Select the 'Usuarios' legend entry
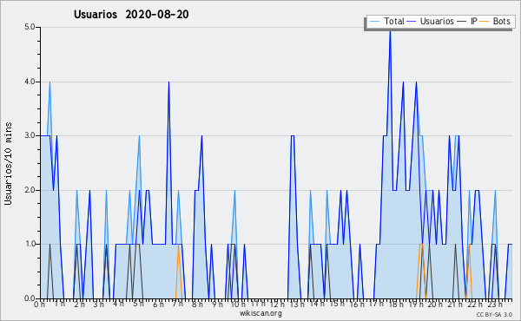The width and height of the screenshot is (521, 321). pyautogui.click(x=430, y=22)
